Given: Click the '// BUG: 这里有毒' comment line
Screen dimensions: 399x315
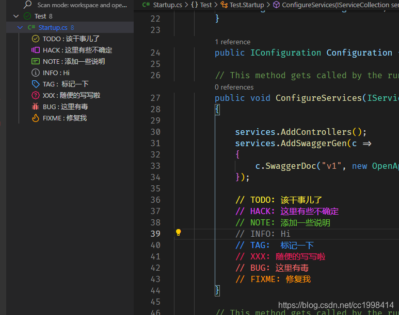Looking at the screenshot, I should tap(272, 268).
